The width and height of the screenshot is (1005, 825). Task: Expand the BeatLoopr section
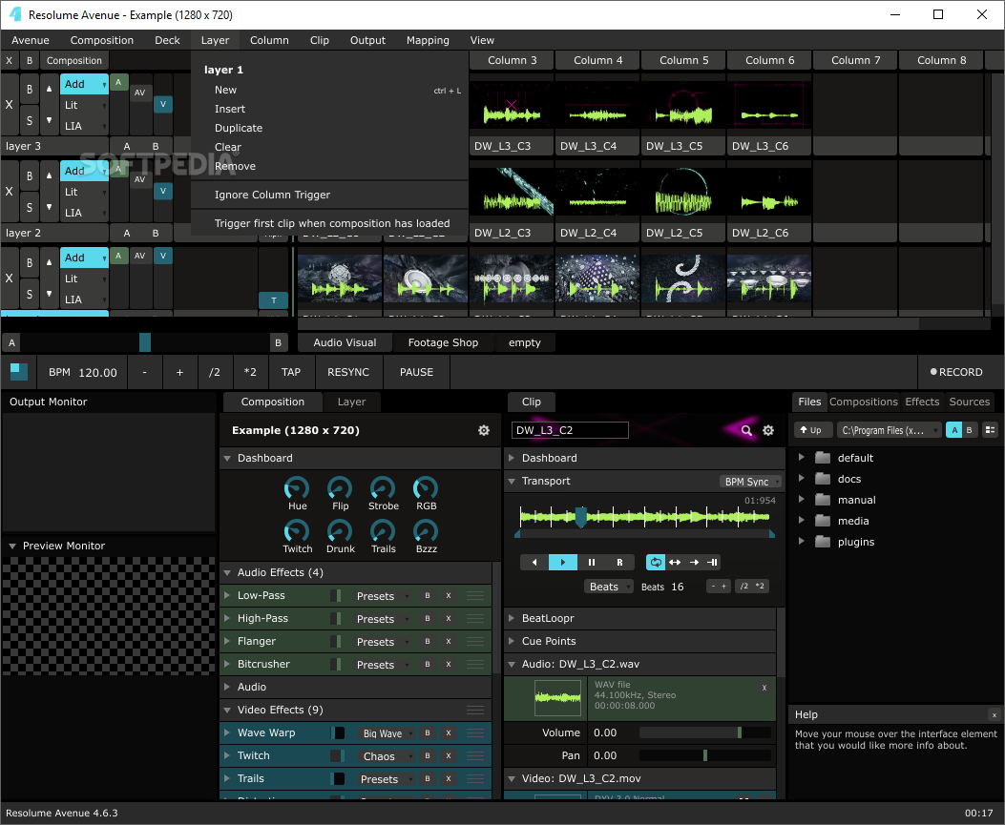click(512, 618)
